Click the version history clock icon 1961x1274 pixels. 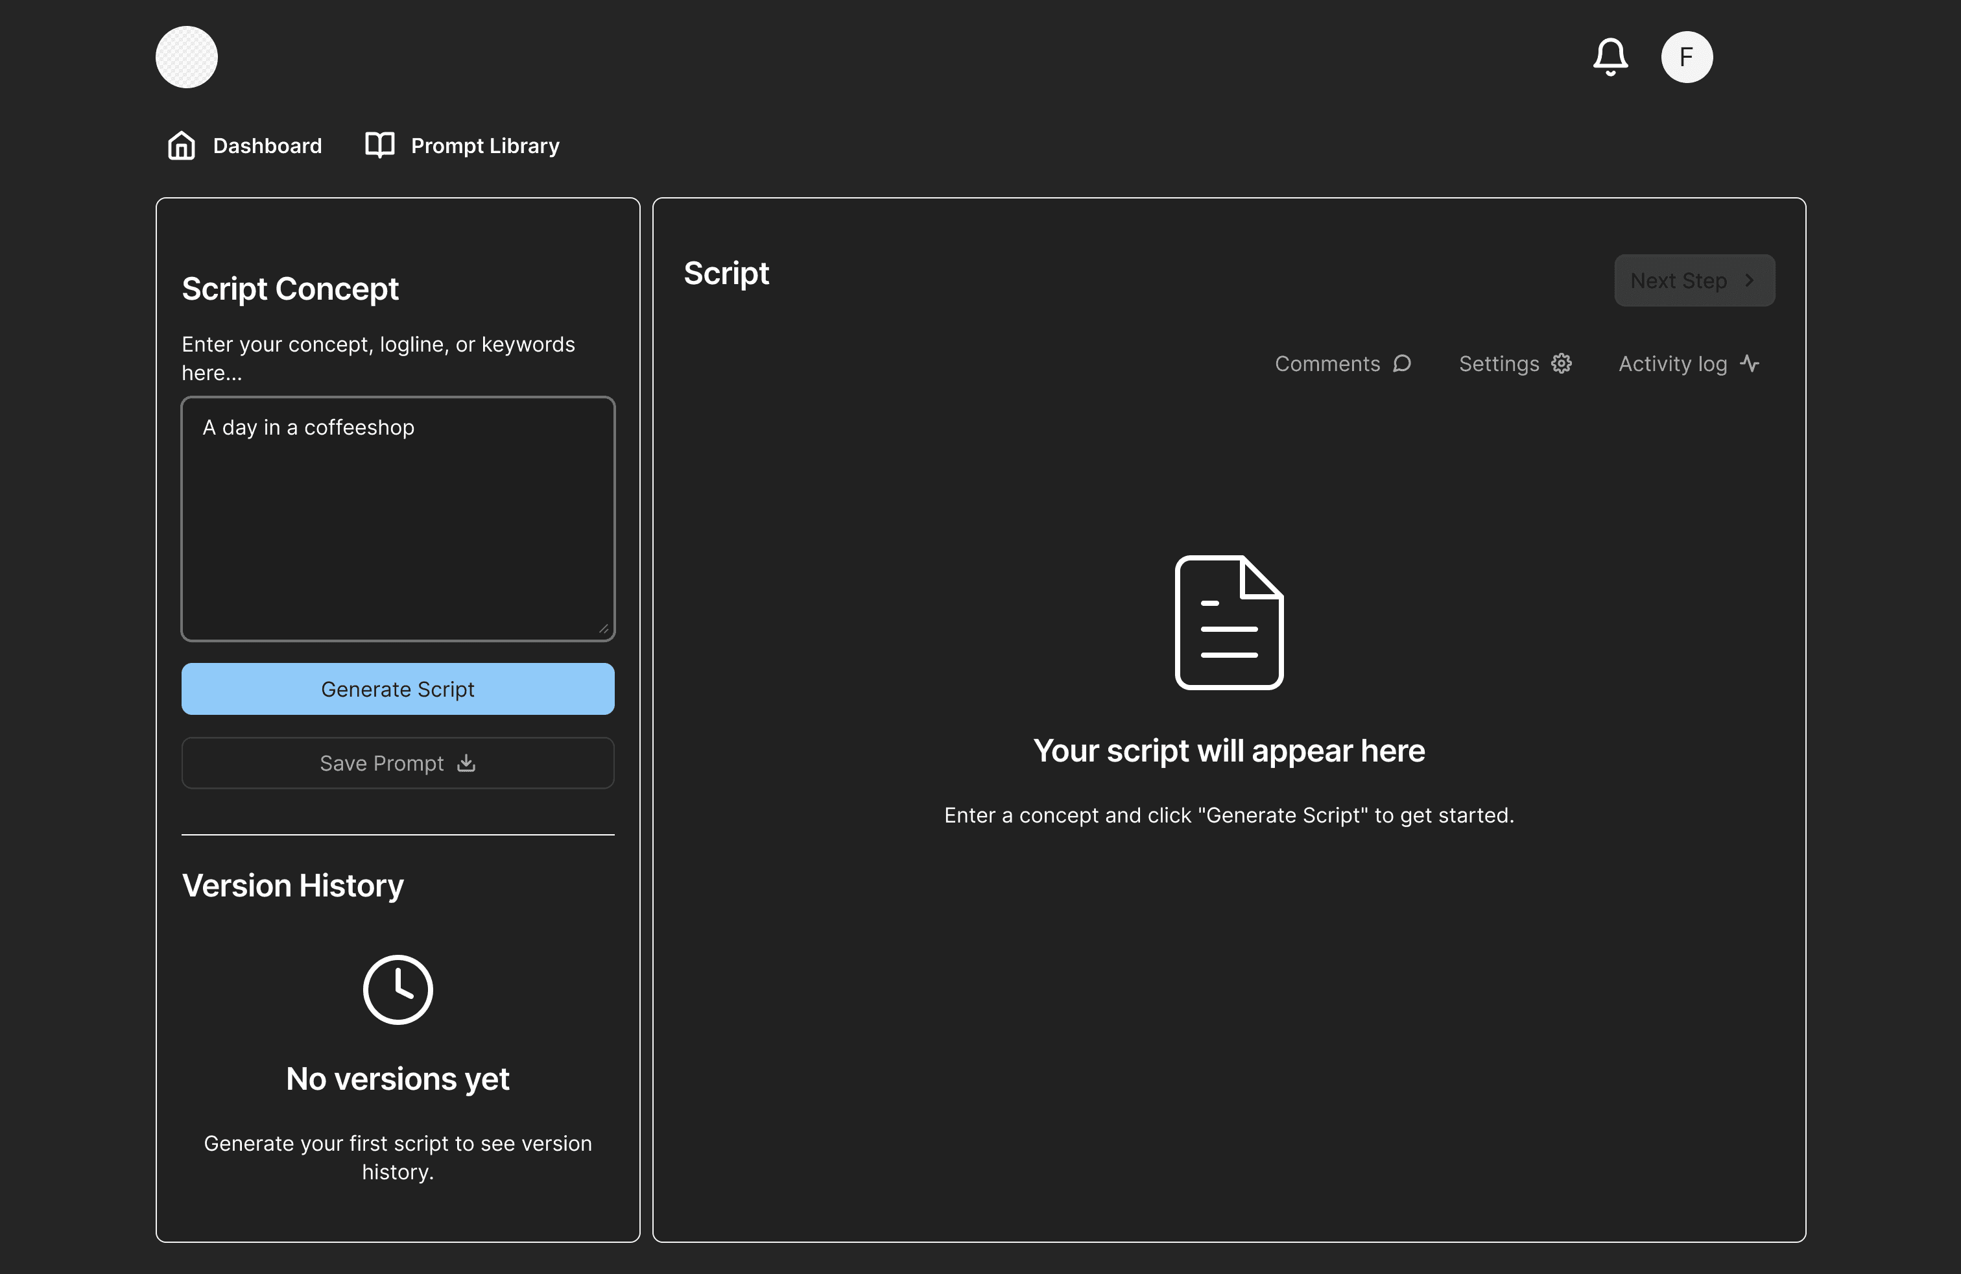pyautogui.click(x=398, y=989)
